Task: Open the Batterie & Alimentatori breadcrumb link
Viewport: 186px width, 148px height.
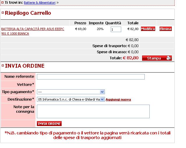Action: click(x=40, y=3)
